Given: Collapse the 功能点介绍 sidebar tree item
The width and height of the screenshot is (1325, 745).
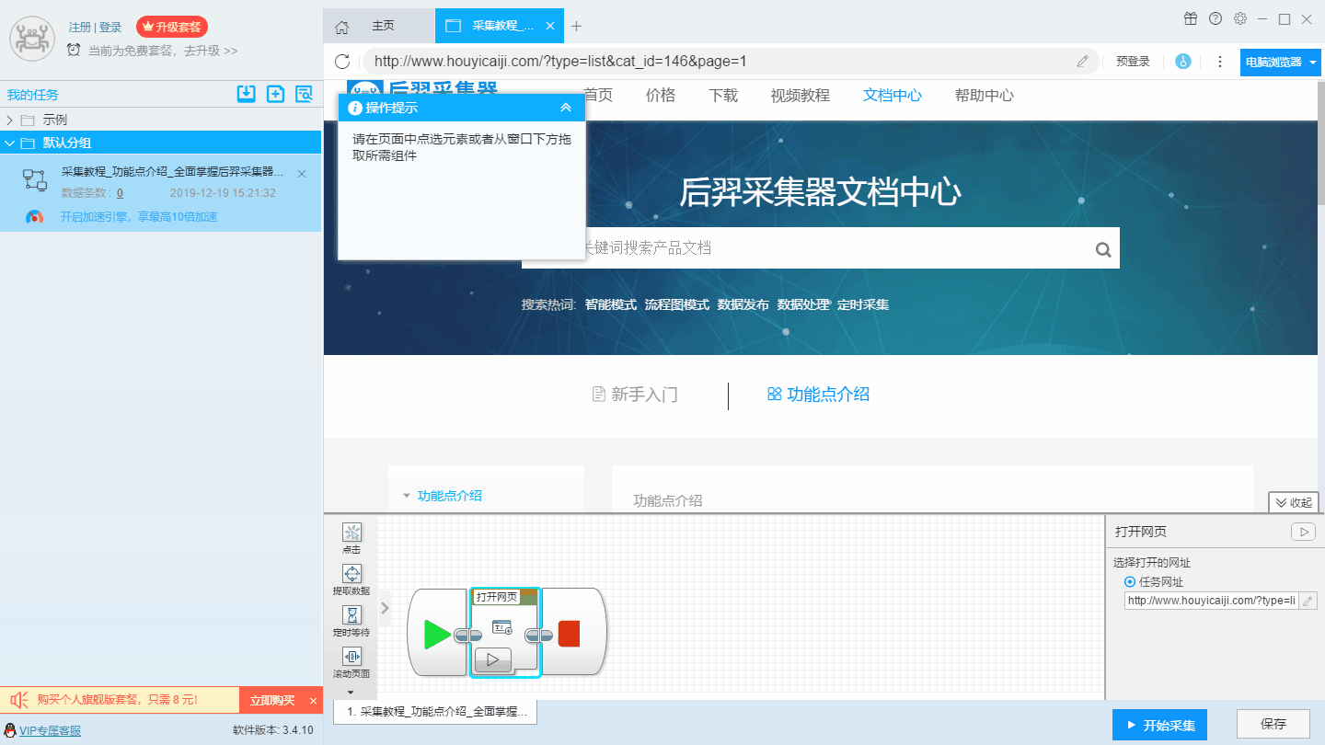Looking at the screenshot, I should (407, 496).
